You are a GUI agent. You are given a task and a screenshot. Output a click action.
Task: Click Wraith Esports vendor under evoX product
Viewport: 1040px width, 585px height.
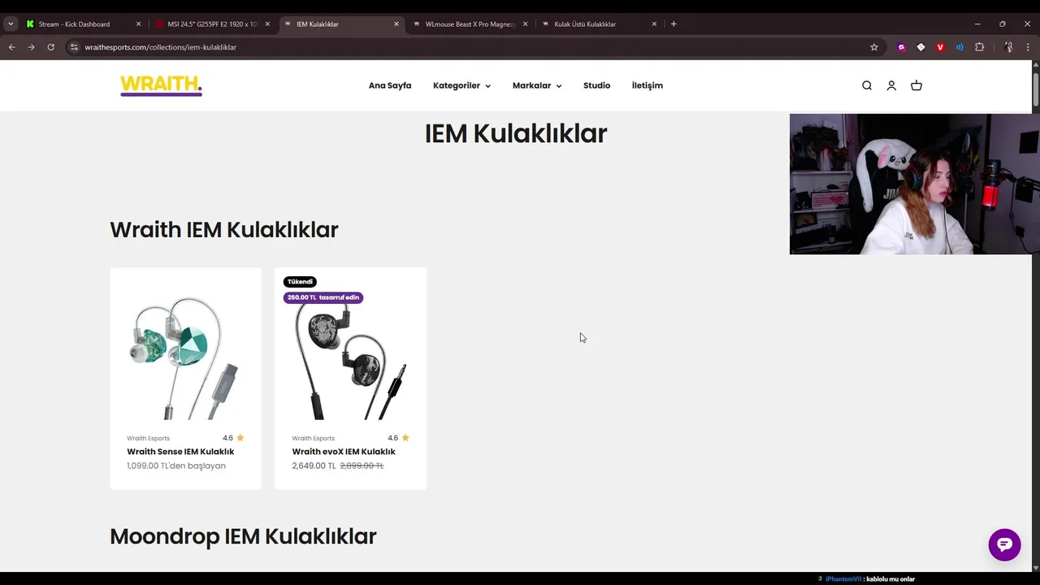pos(313,438)
